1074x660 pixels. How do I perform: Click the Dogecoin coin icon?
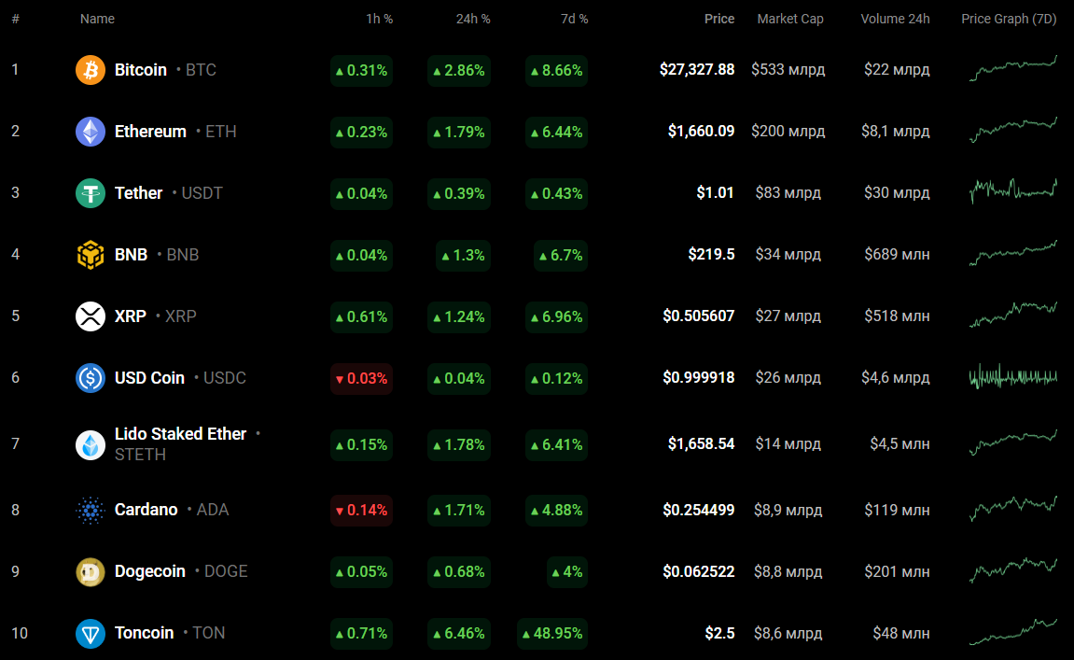pyautogui.click(x=91, y=571)
